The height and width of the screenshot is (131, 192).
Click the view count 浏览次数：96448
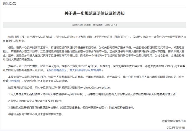[x=81, y=25]
